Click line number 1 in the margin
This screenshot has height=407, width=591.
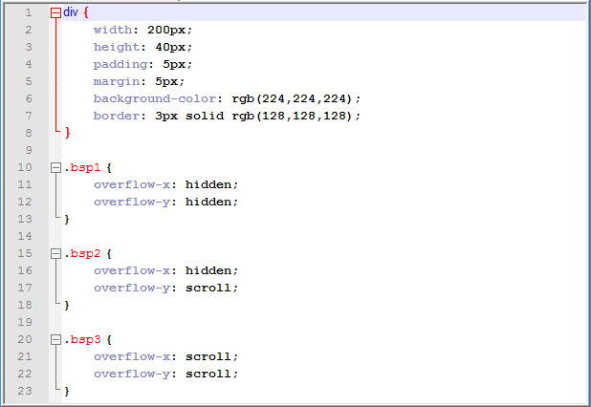[29, 13]
